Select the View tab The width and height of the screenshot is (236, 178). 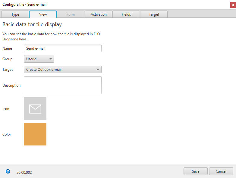[x=43, y=14]
